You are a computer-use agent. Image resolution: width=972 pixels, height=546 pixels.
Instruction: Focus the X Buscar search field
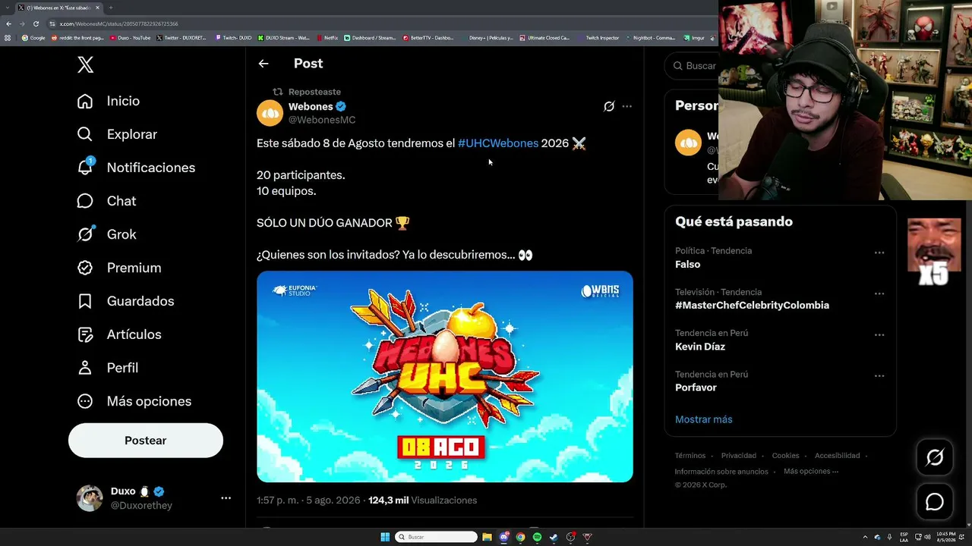pos(693,66)
